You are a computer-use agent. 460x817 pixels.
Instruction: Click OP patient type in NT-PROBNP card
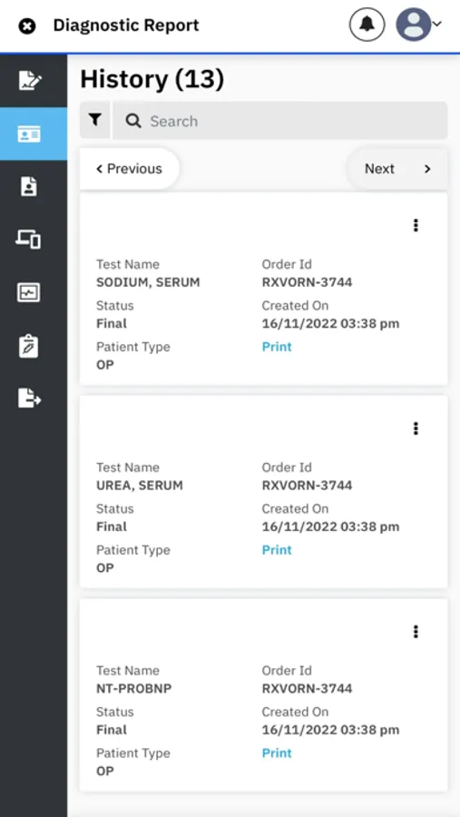pyautogui.click(x=104, y=771)
